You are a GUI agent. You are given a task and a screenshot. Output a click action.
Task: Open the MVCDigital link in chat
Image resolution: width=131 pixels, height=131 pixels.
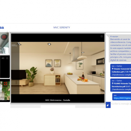(x=122, y=98)
